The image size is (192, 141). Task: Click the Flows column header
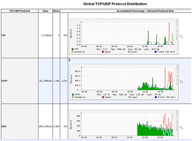[x=56, y=11]
